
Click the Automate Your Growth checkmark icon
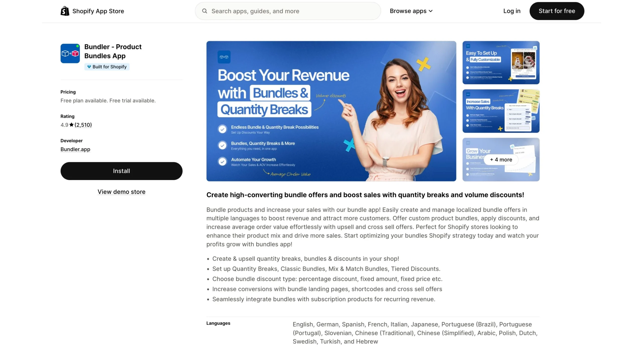pyautogui.click(x=222, y=162)
